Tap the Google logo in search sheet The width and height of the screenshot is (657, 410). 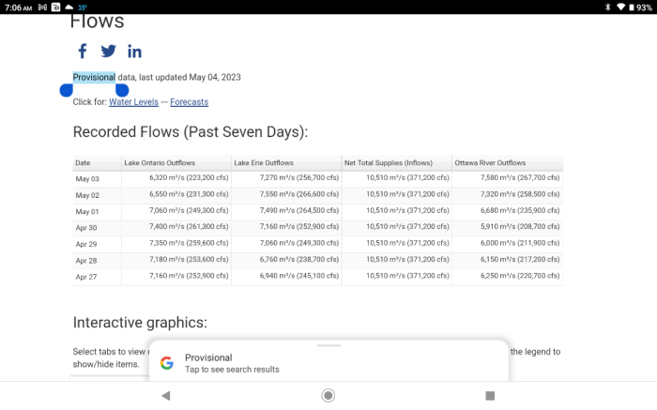166,363
